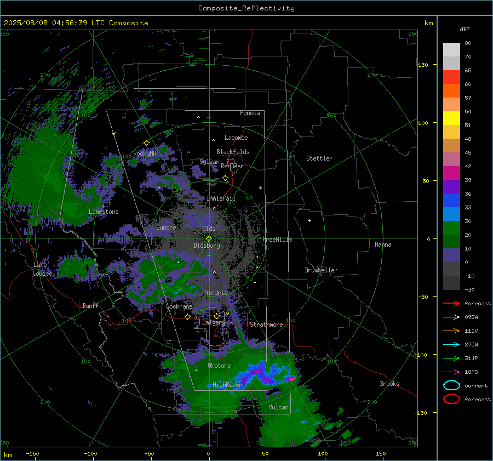
Task: Click the Lake Louise label
Action: pyautogui.click(x=42, y=269)
